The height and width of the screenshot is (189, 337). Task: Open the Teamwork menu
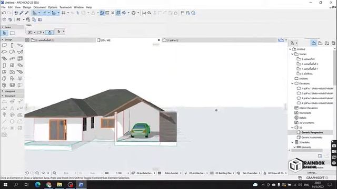[65, 7]
